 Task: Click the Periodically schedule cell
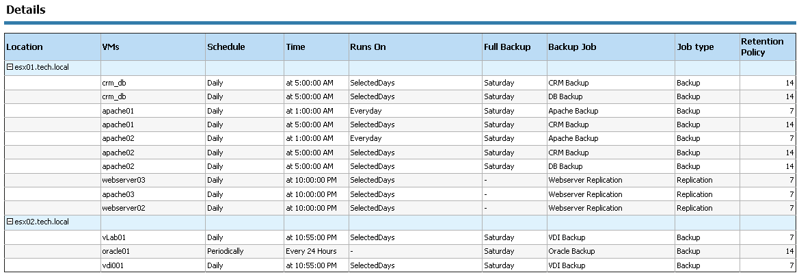coord(226,251)
